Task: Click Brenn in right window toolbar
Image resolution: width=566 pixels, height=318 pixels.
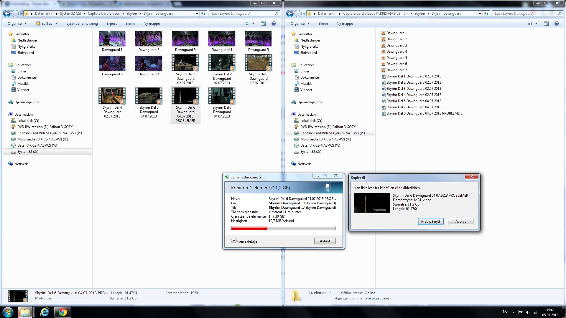Action: pos(323,24)
